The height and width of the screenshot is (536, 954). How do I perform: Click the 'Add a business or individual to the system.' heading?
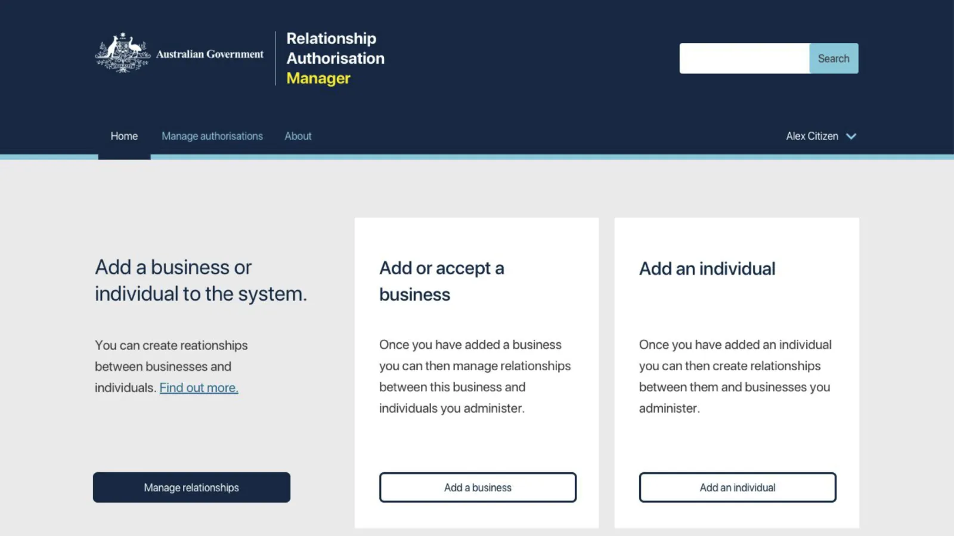(x=201, y=280)
